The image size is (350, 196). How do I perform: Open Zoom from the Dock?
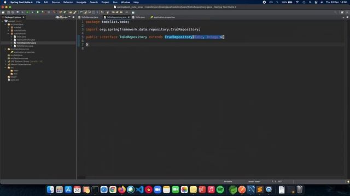(x=157, y=189)
